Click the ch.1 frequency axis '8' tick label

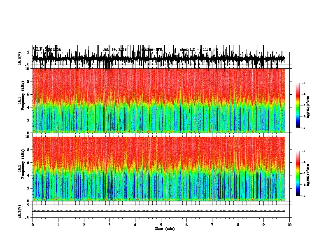29,82
